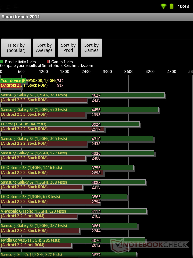Click the 2439 games score value

[x=96, y=100]
